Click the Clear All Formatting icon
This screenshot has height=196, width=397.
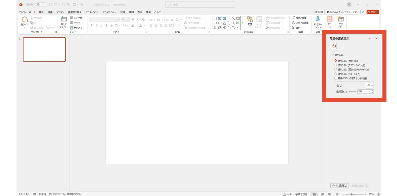(143, 19)
